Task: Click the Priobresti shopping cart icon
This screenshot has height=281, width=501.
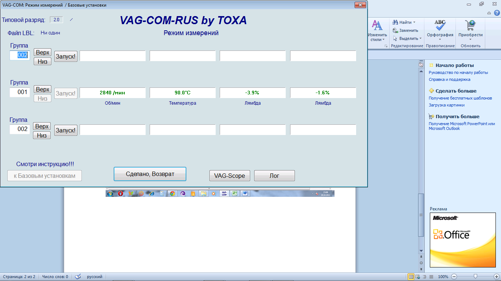Action: click(470, 26)
